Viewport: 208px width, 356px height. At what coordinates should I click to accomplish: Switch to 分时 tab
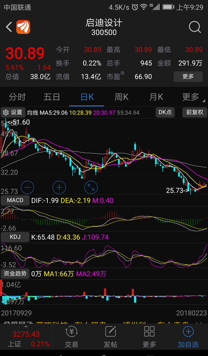17,97
